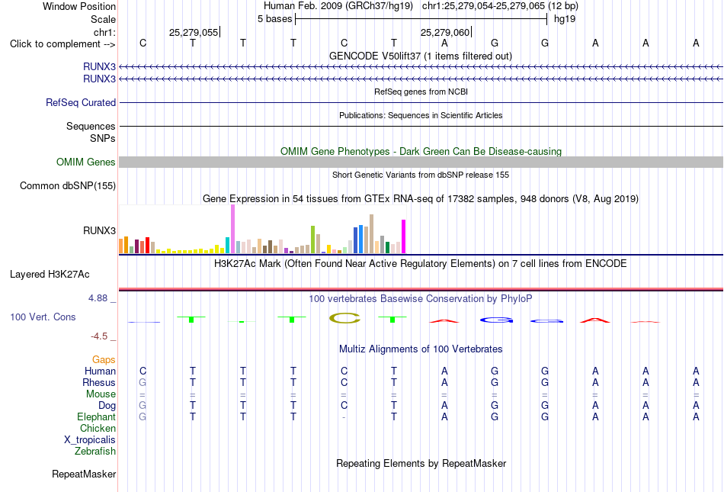
Task: Click the 25,279,055 position marker
Action: coord(194,32)
